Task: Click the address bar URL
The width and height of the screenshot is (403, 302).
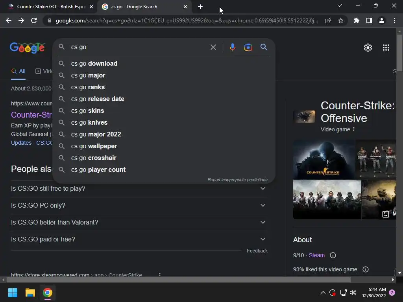Action: [187, 20]
